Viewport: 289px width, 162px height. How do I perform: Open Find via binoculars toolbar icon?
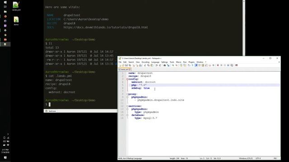[164, 65]
